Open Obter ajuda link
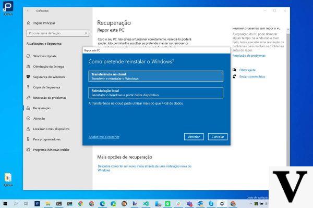 pyautogui.click(x=247, y=70)
